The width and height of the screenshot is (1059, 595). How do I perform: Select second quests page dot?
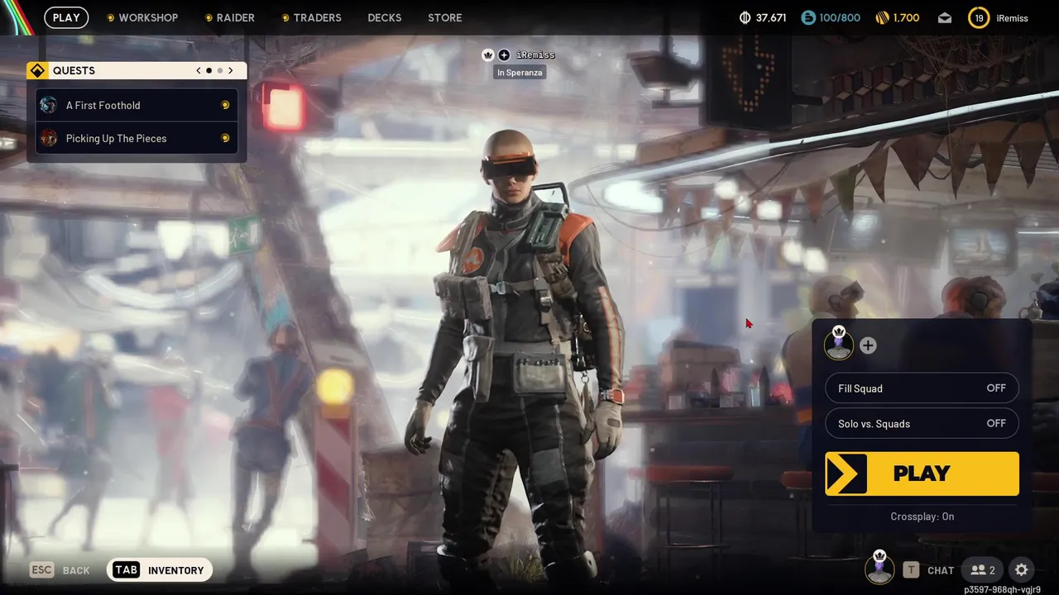220,70
